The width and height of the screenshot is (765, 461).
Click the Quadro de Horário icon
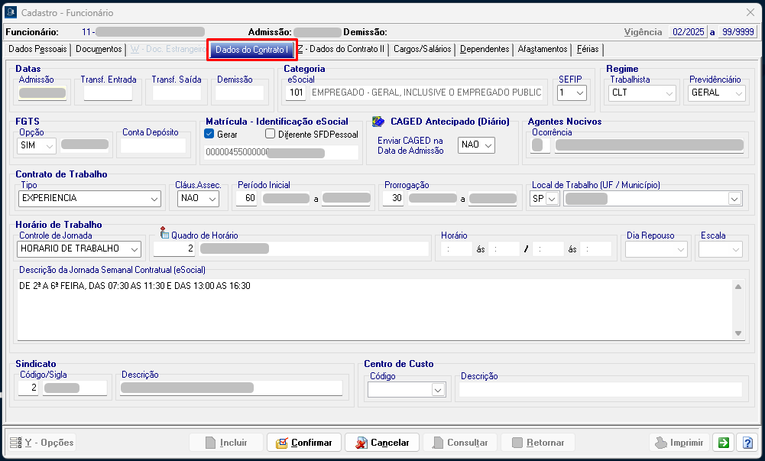[164, 233]
